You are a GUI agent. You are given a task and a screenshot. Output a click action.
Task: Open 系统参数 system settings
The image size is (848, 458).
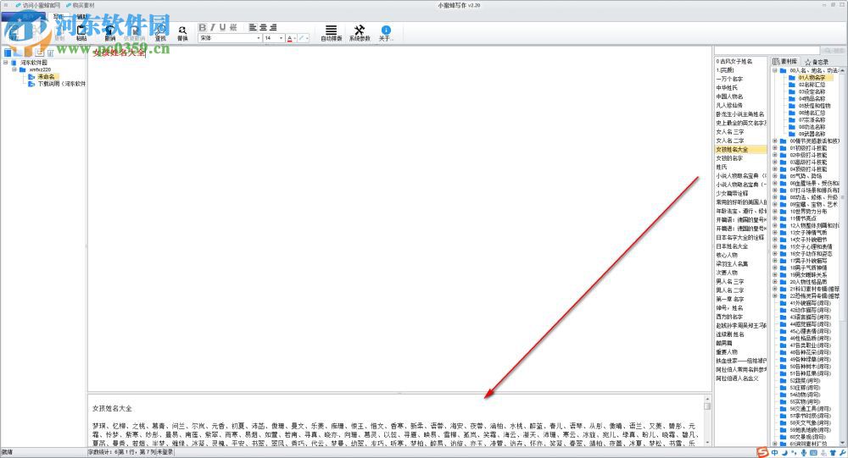click(x=360, y=33)
